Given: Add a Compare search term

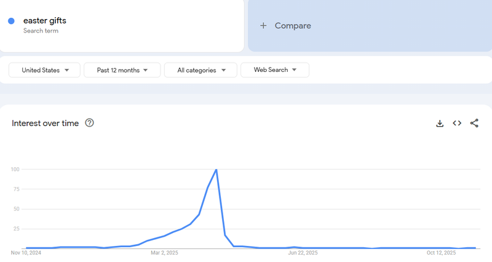Looking at the screenshot, I should [370, 26].
